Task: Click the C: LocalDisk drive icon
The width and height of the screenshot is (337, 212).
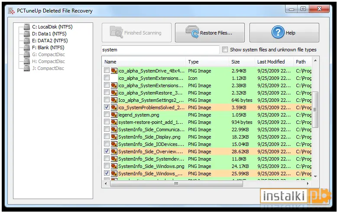Action: [x=27, y=27]
